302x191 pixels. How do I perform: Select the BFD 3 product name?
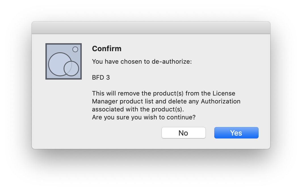pos(101,77)
